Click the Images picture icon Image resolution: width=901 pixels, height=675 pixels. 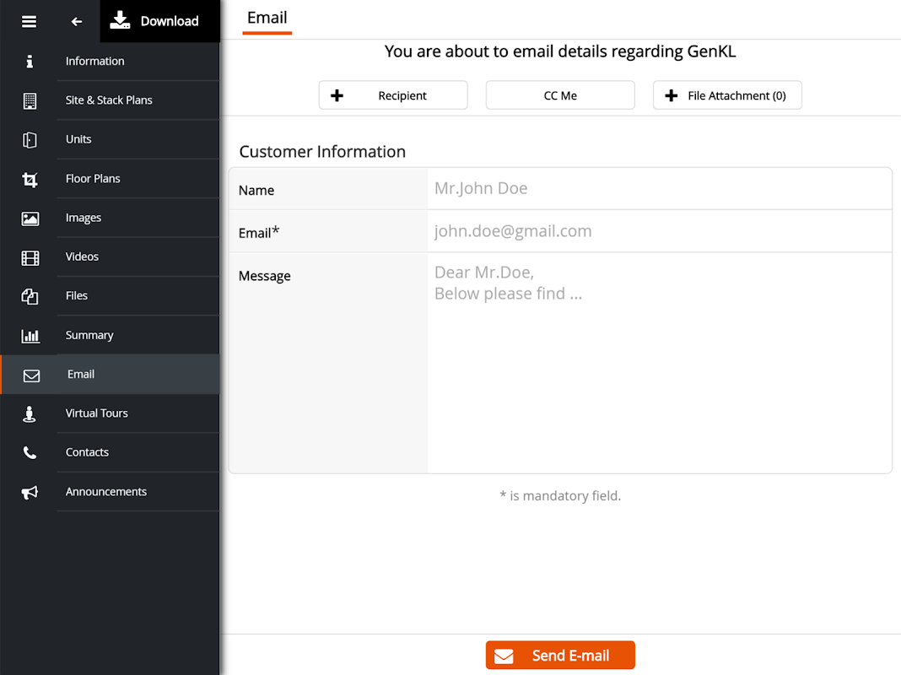(x=30, y=219)
